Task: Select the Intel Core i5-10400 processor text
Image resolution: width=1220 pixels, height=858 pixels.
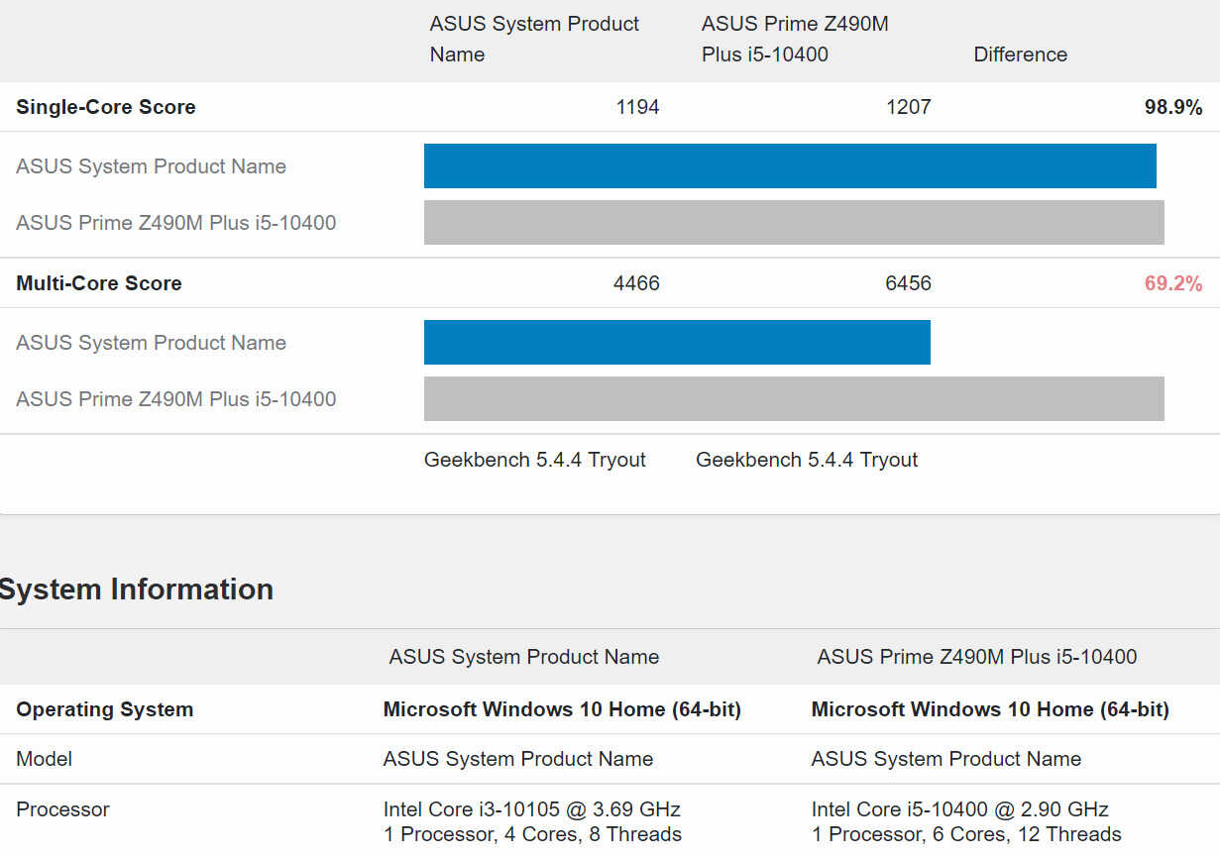Action: tap(960, 809)
